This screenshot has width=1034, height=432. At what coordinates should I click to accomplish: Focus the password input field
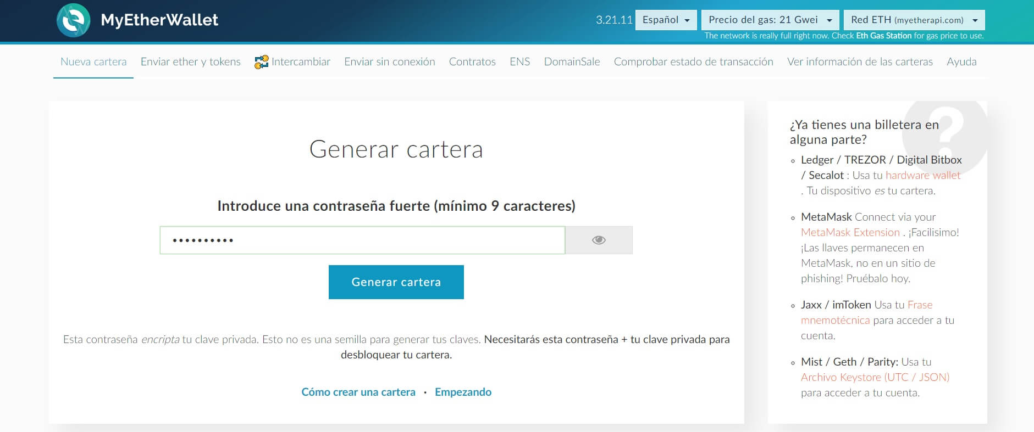tap(362, 240)
